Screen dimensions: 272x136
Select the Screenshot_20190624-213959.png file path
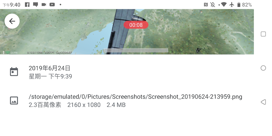click(135, 97)
